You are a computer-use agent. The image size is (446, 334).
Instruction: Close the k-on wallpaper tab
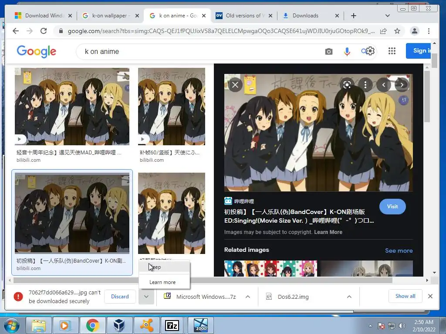(x=137, y=16)
